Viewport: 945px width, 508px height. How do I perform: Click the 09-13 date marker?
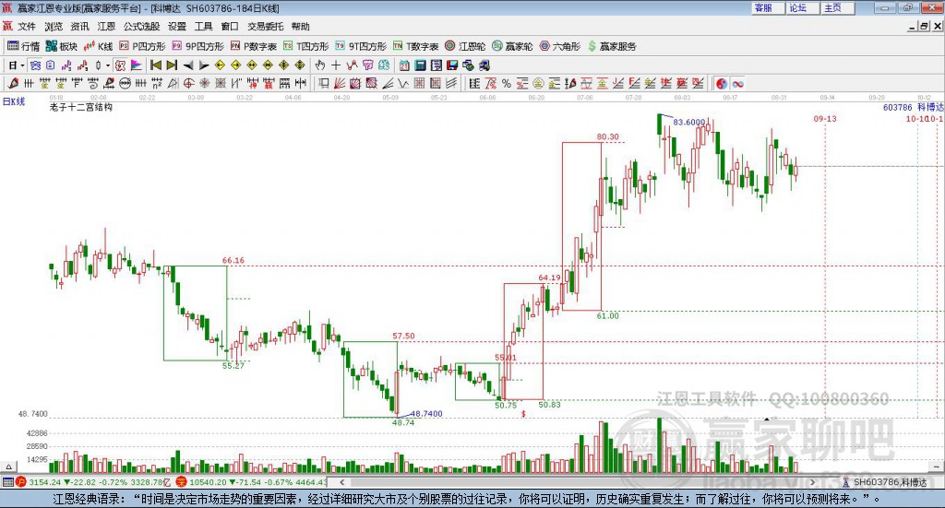click(x=825, y=119)
